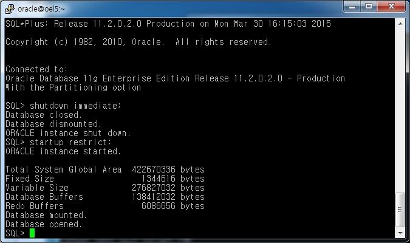Click the value '6086656 bytes'
Viewport: 410px width, 243px height.
click(x=173, y=206)
